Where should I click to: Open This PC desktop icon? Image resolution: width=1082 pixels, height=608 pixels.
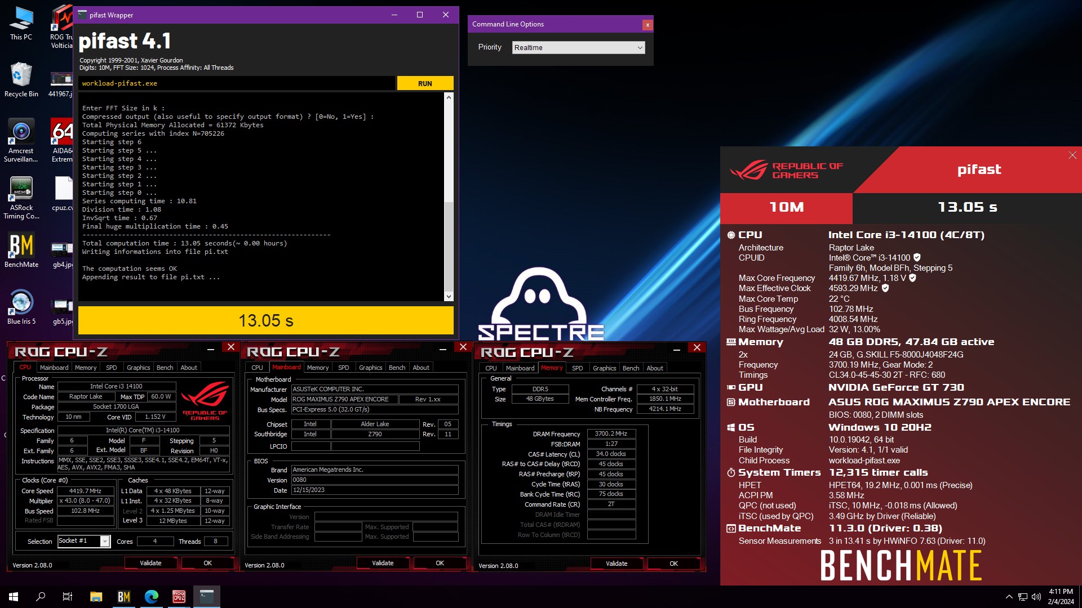tap(21, 23)
